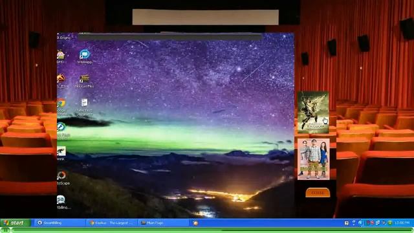Viewport: 414px width, 233px height.
Task: Switch to the Chrome 'Kaskus' taskbar window
Action: 113,223
